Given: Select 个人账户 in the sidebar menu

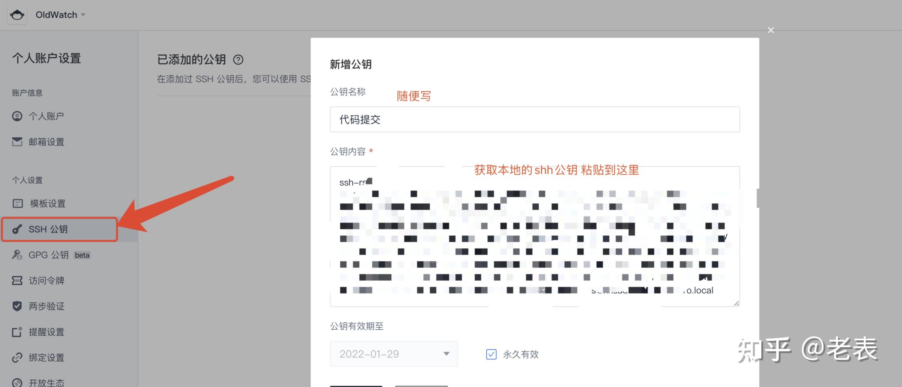Looking at the screenshot, I should click(46, 116).
